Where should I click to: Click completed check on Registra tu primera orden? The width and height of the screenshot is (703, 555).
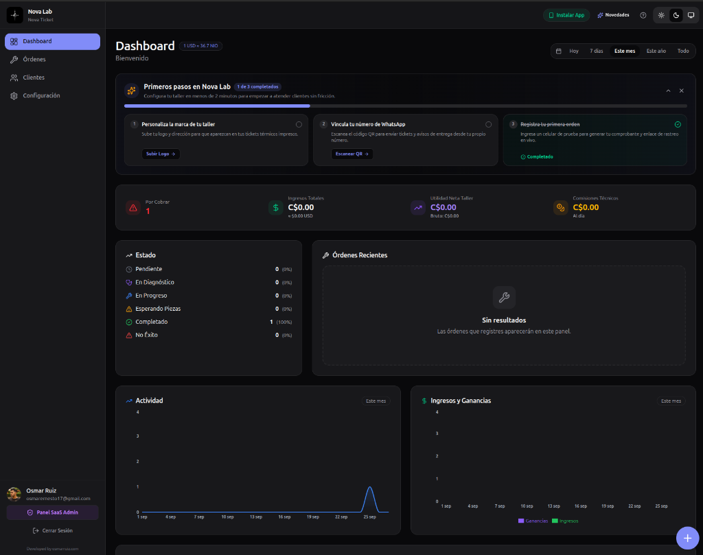(678, 125)
